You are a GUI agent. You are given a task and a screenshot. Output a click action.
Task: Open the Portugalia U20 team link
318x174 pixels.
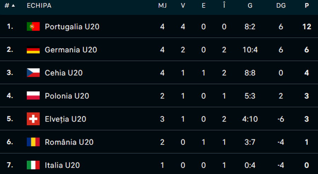tap(72, 27)
